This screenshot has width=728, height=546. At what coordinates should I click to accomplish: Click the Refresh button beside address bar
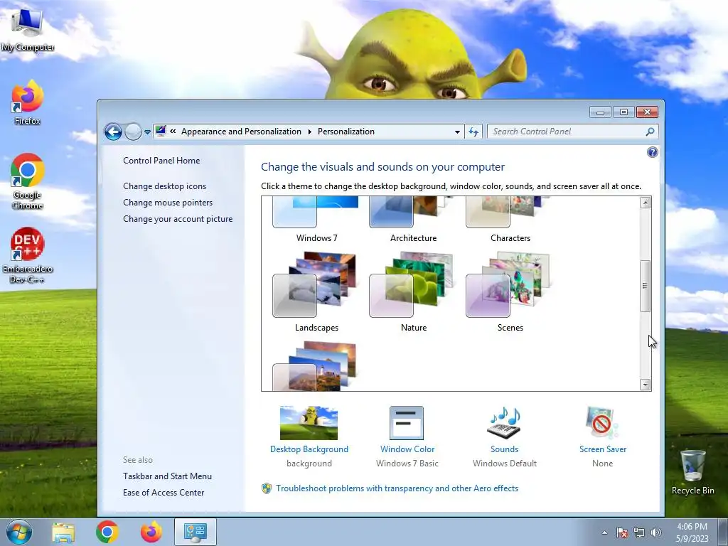(x=473, y=132)
